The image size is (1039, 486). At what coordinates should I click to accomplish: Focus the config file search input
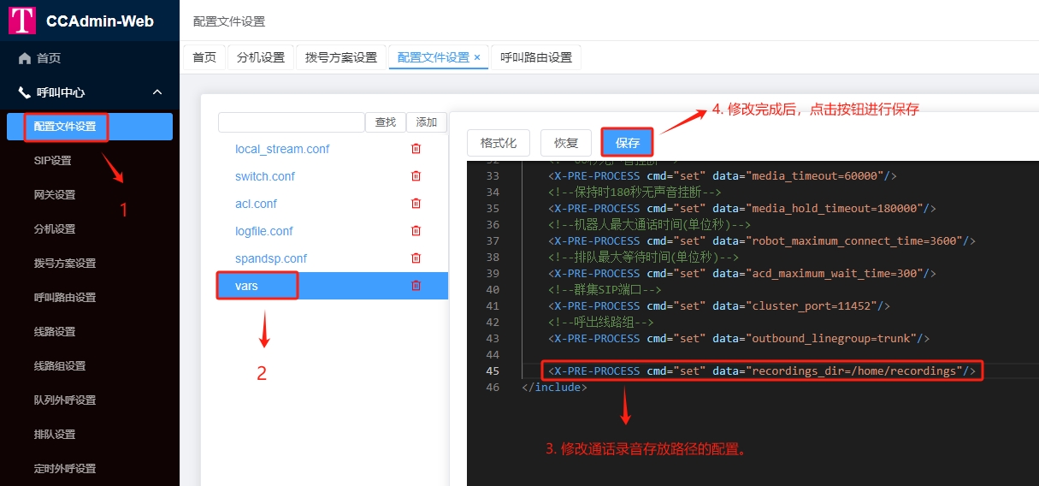[x=292, y=122]
